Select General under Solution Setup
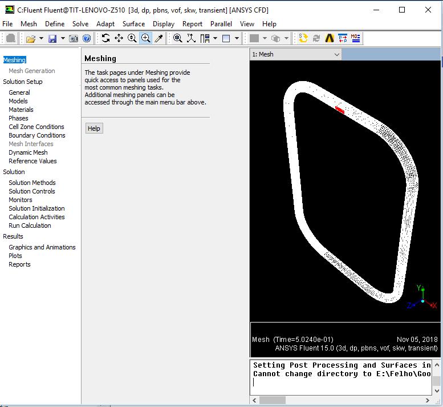Viewport: 443px width, 407px height. 19,92
